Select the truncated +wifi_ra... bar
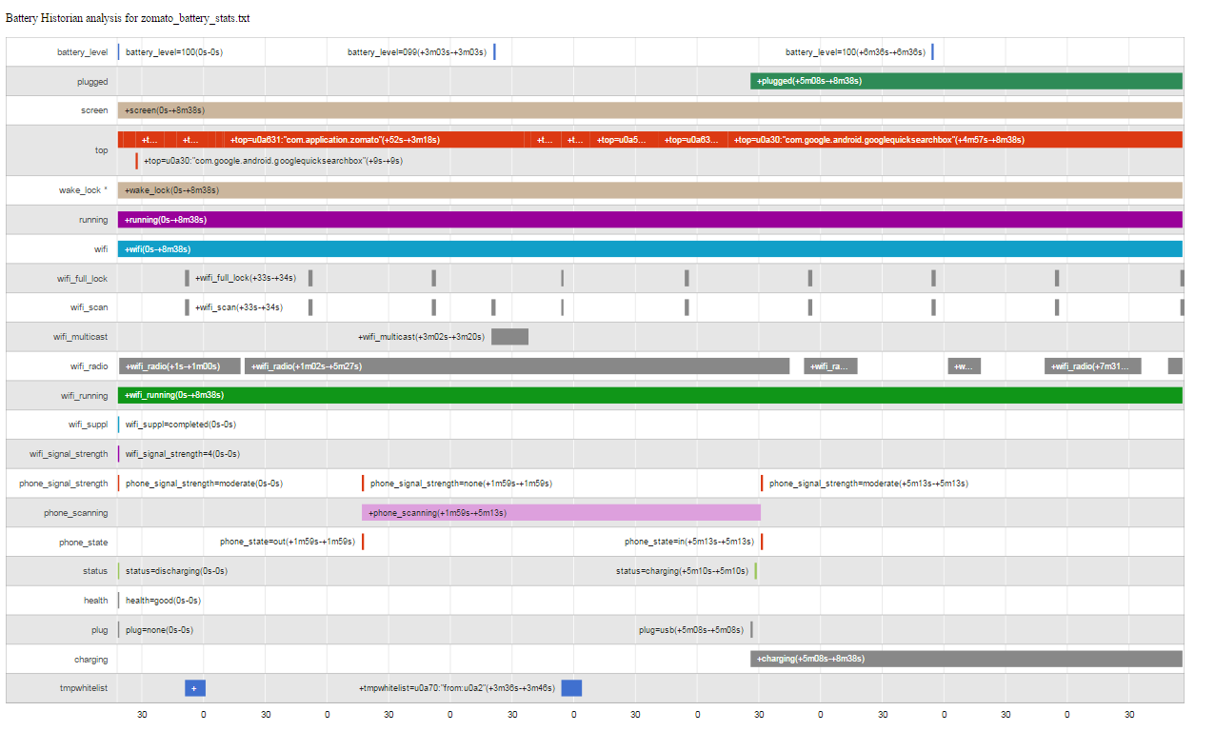Image resolution: width=1215 pixels, height=731 pixels. pyautogui.click(x=830, y=366)
